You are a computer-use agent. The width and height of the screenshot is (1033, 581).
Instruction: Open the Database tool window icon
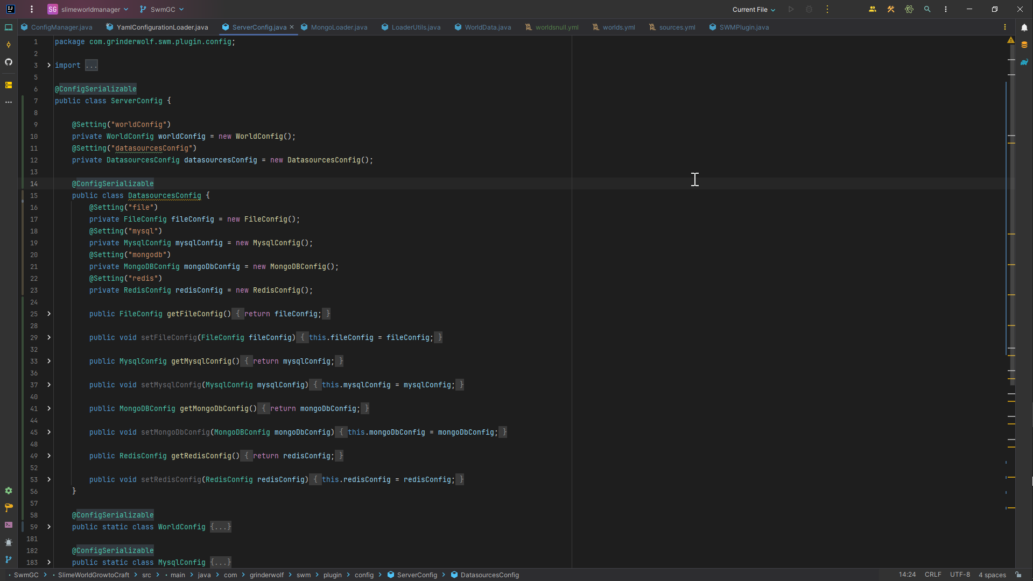1024,45
